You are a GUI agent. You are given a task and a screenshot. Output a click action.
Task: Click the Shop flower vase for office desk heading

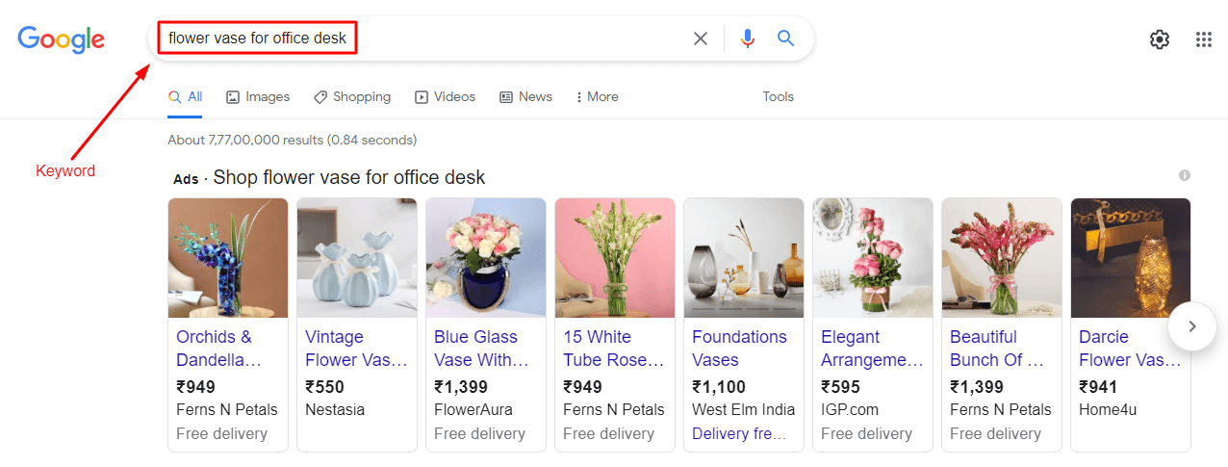click(349, 178)
